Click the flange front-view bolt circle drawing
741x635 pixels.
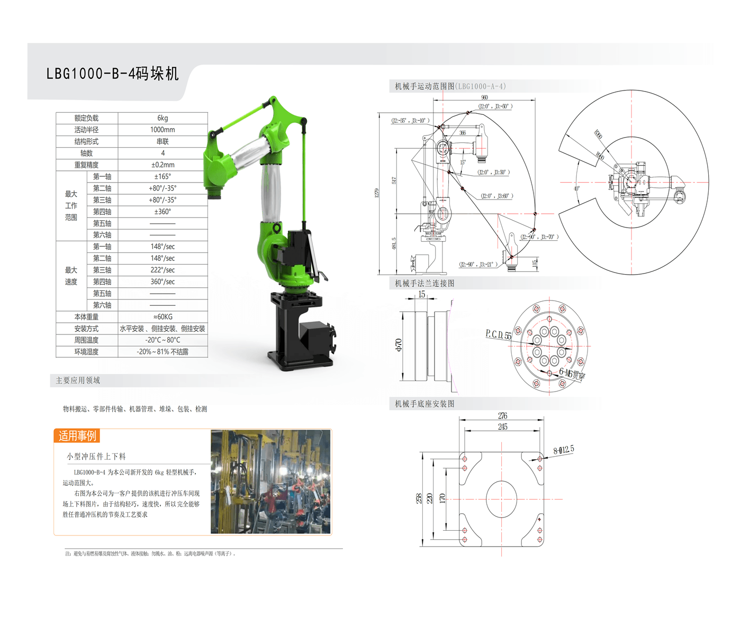coord(549,346)
